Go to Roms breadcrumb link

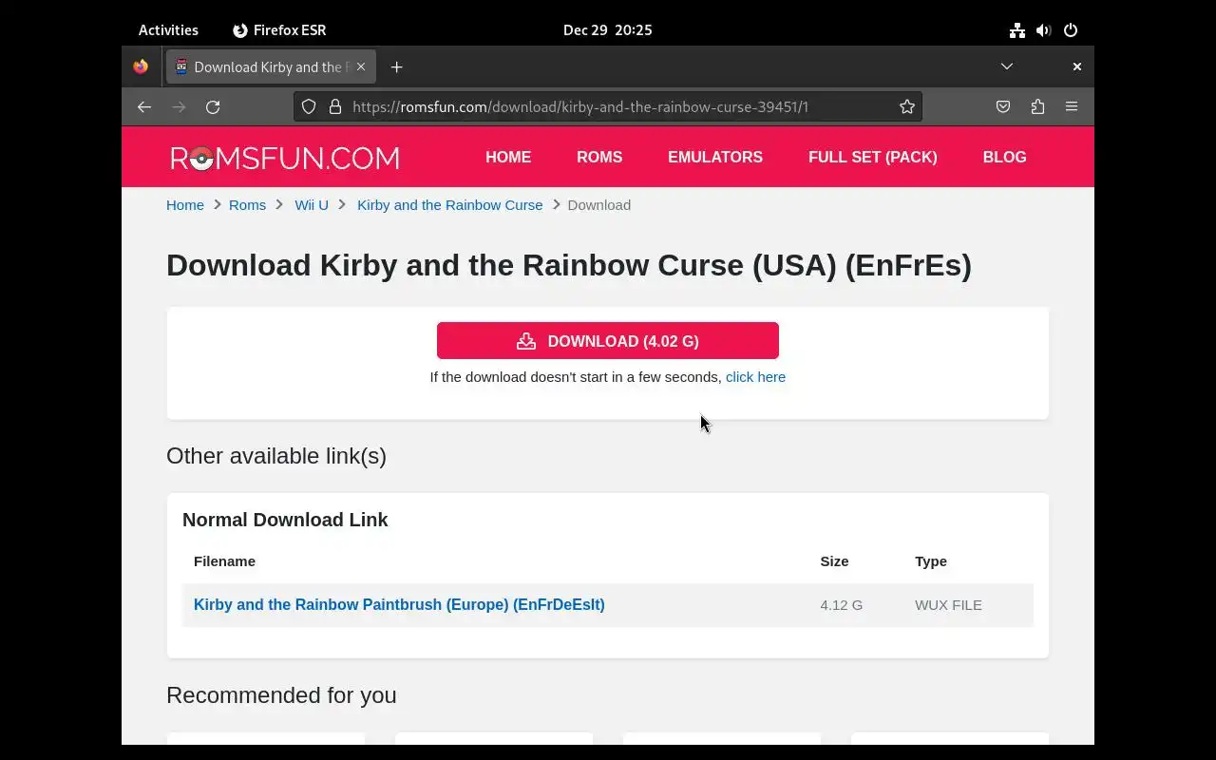[x=247, y=205]
